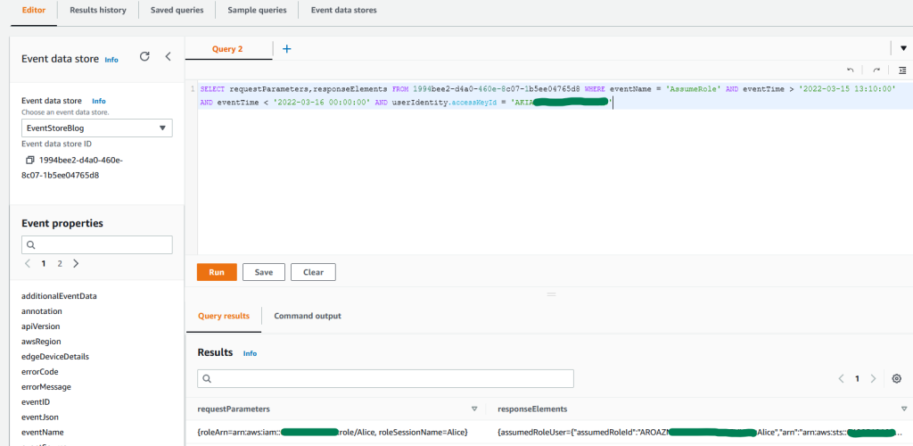Select the eventID property

(x=37, y=401)
